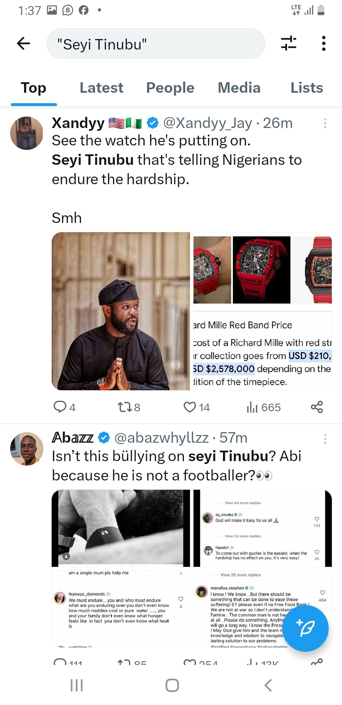Open the photo of man in black cap
Image resolution: width=342 pixels, height=705 pixels.
pyautogui.click(x=121, y=311)
